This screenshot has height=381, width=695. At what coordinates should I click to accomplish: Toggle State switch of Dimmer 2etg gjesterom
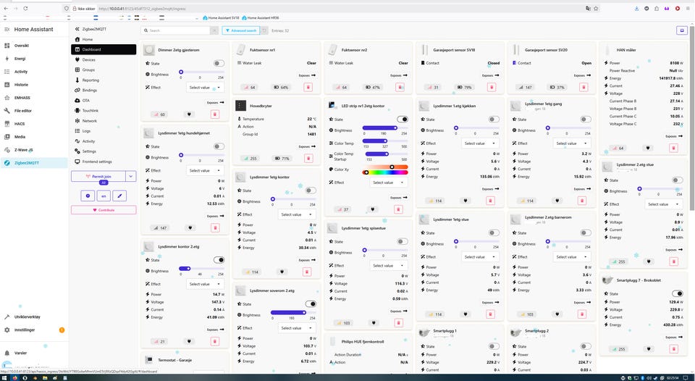point(219,64)
